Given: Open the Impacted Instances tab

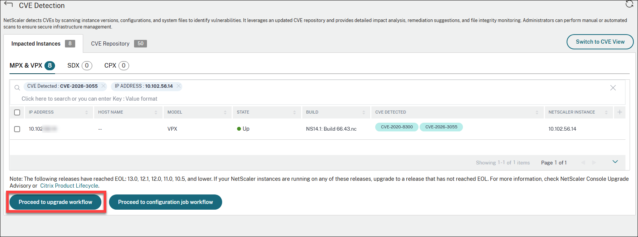Looking at the screenshot, I should click(x=43, y=44).
